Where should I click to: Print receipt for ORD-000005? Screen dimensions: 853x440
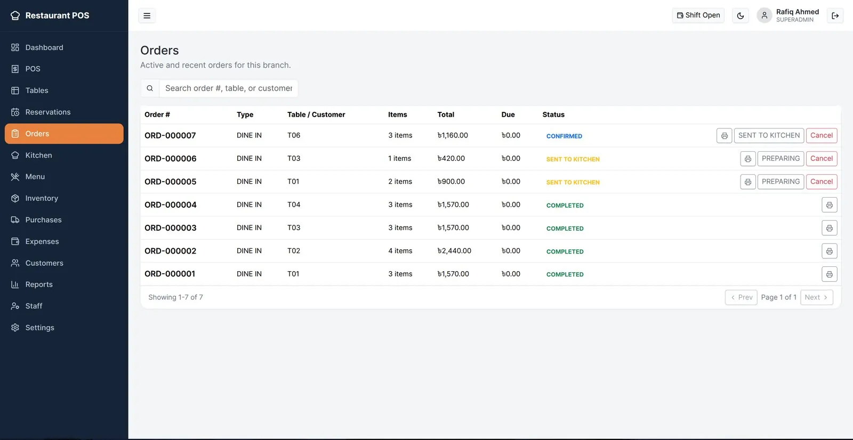pos(748,182)
